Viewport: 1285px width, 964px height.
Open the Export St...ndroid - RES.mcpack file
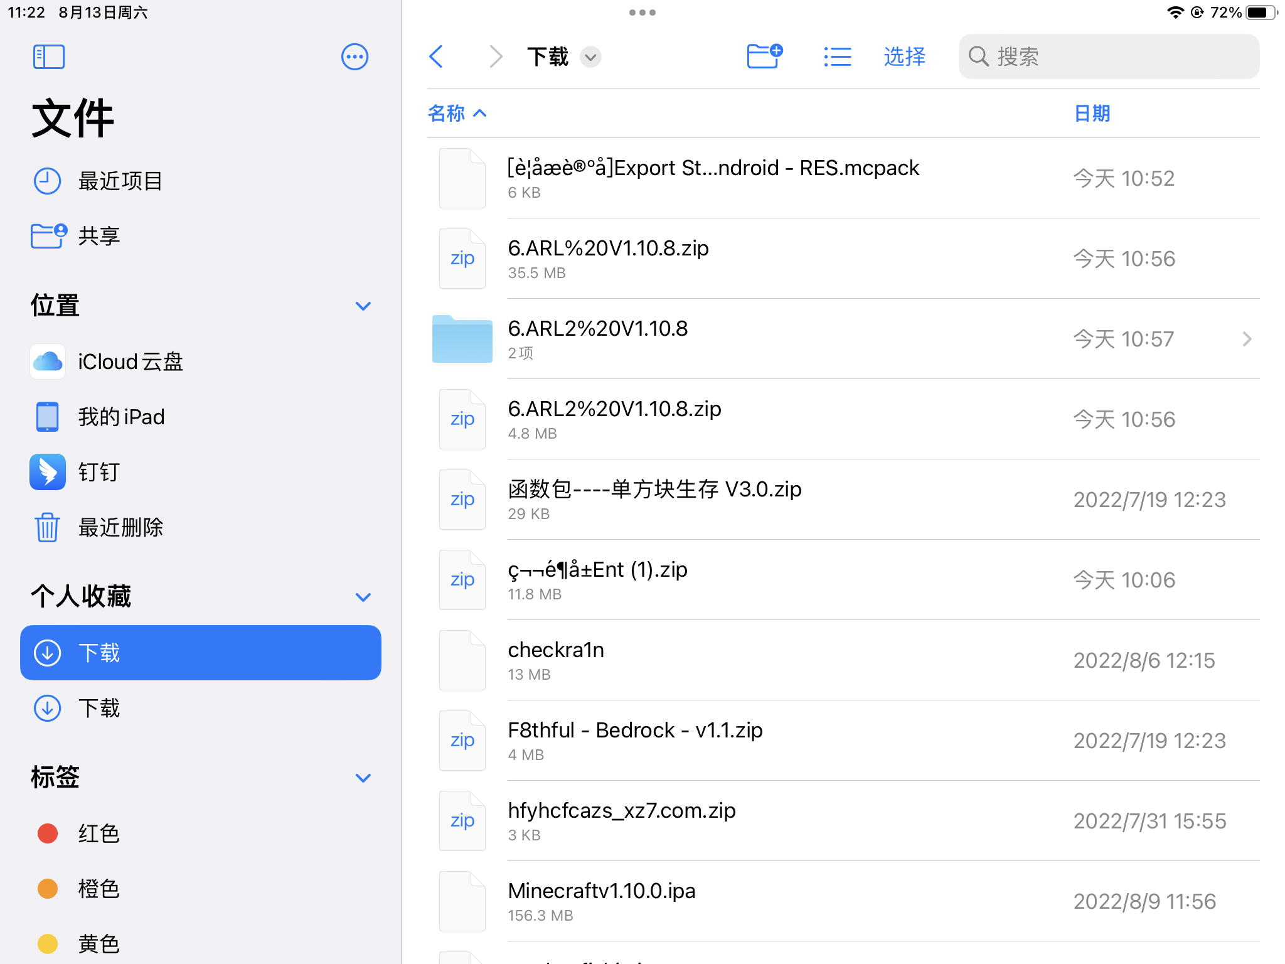click(843, 178)
